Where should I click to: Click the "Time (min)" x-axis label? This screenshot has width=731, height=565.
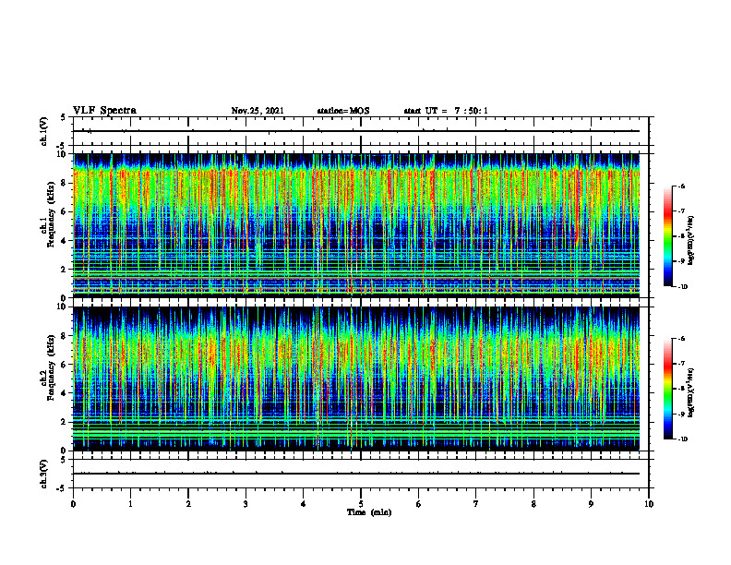(369, 512)
